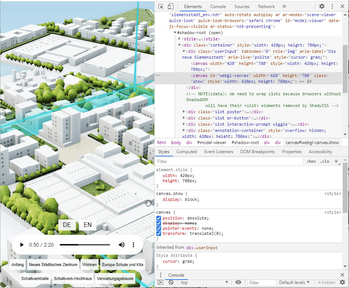349x288 pixels.
Task: Mute the audio volume icon
Action: (122, 245)
